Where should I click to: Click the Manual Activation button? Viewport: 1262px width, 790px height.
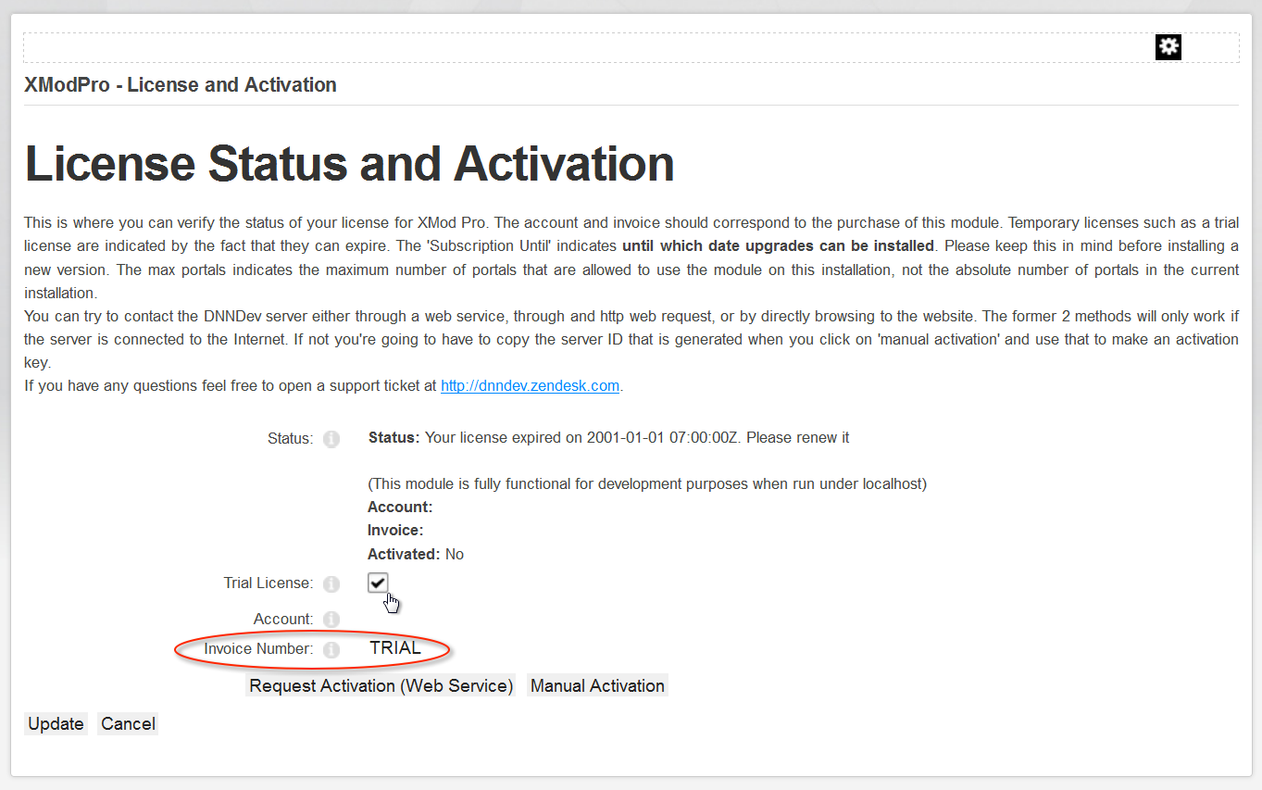[x=597, y=686]
